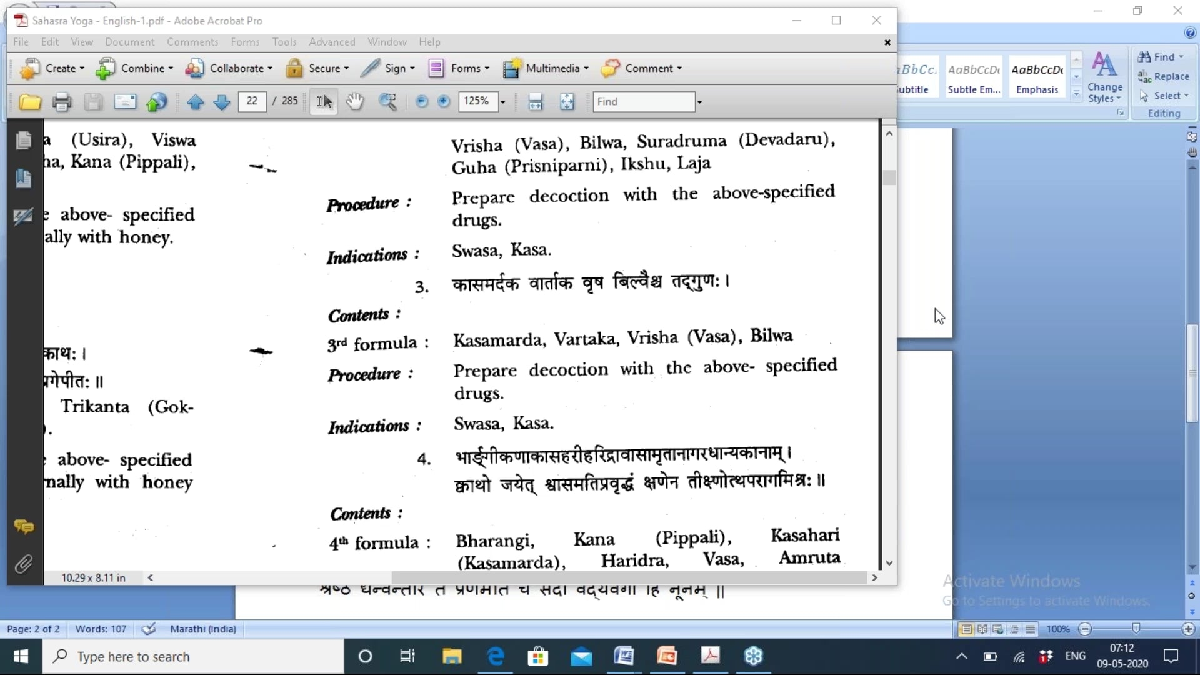Image resolution: width=1200 pixels, height=675 pixels.
Task: Expand the Find box options arrow
Action: pyautogui.click(x=699, y=102)
